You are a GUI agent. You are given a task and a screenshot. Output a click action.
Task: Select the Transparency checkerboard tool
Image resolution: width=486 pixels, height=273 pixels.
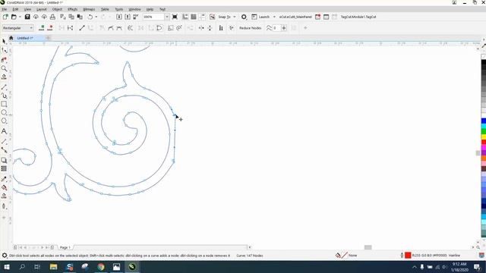[4, 168]
